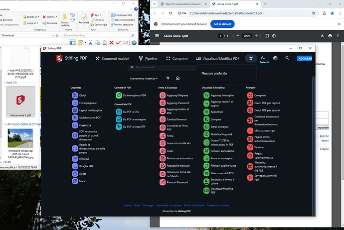Open the Firma signing tool
344x230 pixels.
pyautogui.click(x=167, y=136)
